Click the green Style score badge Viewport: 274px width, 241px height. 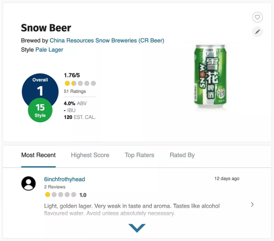click(x=40, y=110)
